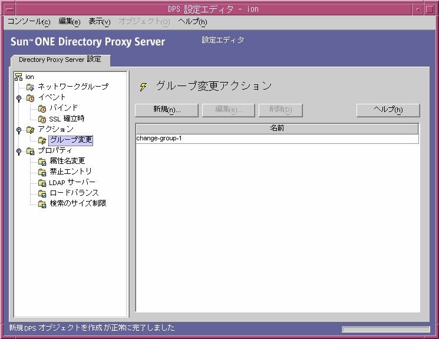Select バインド in the tree
This screenshot has width=439, height=339.
pos(64,108)
